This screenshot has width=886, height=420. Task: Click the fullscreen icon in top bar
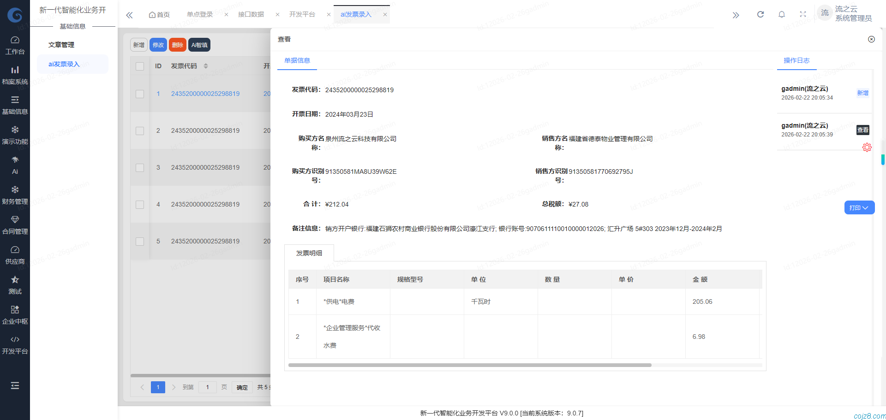click(x=803, y=14)
